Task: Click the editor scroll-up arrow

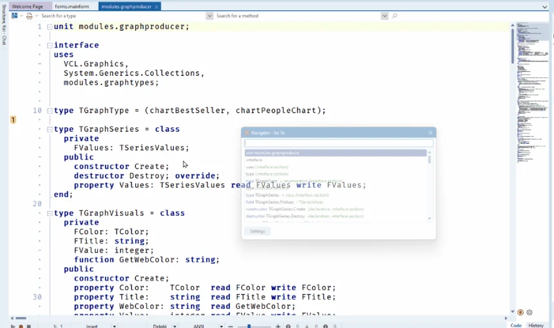Action: pos(512,25)
